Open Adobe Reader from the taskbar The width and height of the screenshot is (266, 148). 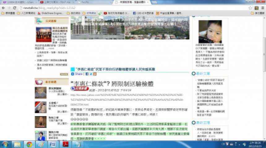tap(66, 144)
